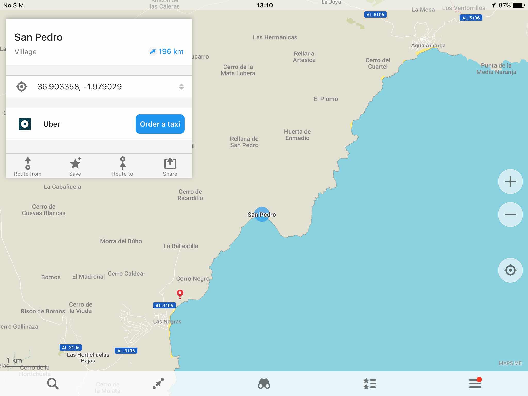Open bookmarks list tab

[x=369, y=384]
